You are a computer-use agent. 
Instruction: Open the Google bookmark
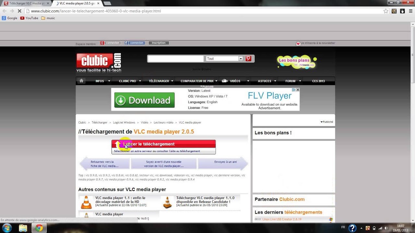pyautogui.click(x=10, y=18)
